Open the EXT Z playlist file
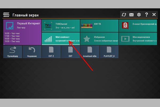The image size is (160, 107). 51,52
